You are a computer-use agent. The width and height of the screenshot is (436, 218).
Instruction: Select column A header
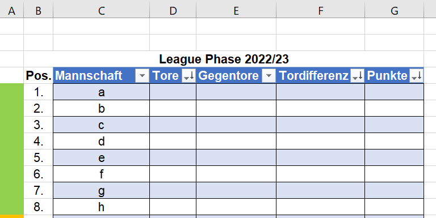pyautogui.click(x=12, y=11)
